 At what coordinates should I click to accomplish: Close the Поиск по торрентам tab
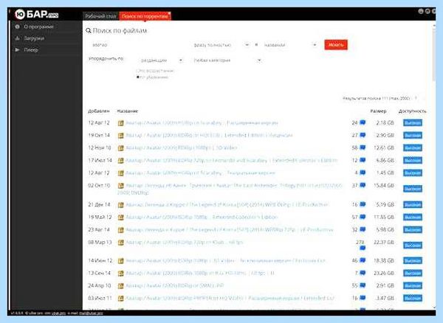[169, 13]
